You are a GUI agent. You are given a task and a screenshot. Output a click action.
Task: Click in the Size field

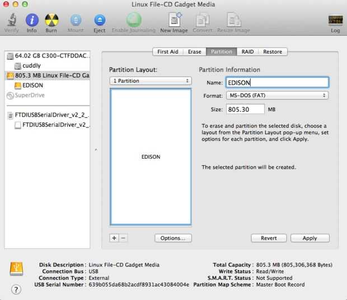[245, 109]
